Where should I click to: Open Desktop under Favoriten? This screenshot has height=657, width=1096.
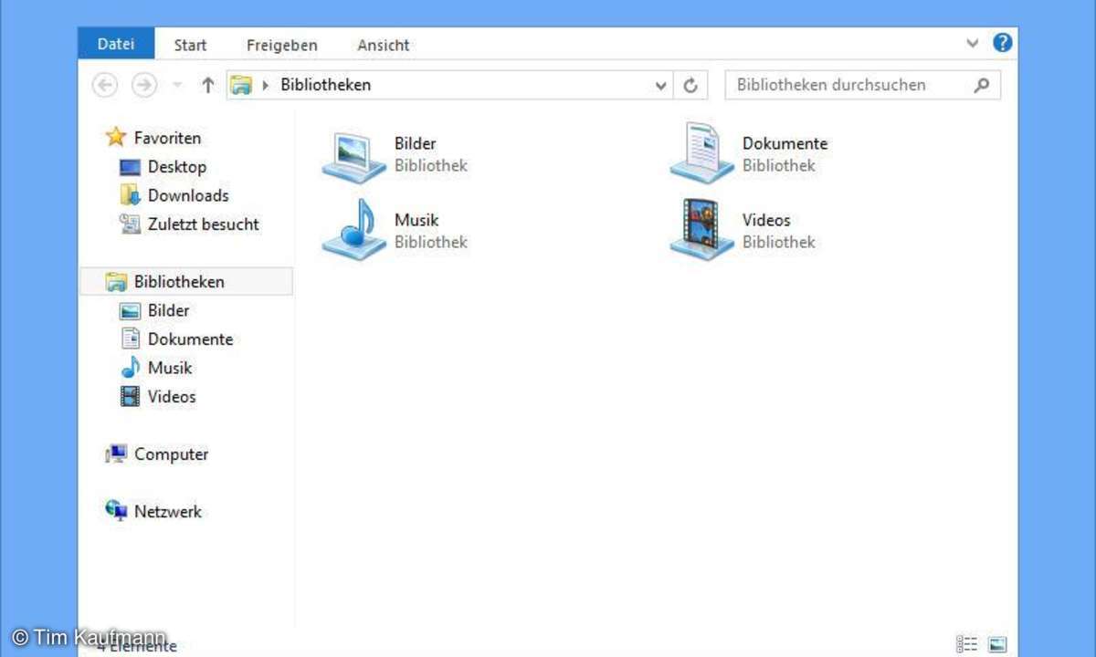(x=177, y=167)
